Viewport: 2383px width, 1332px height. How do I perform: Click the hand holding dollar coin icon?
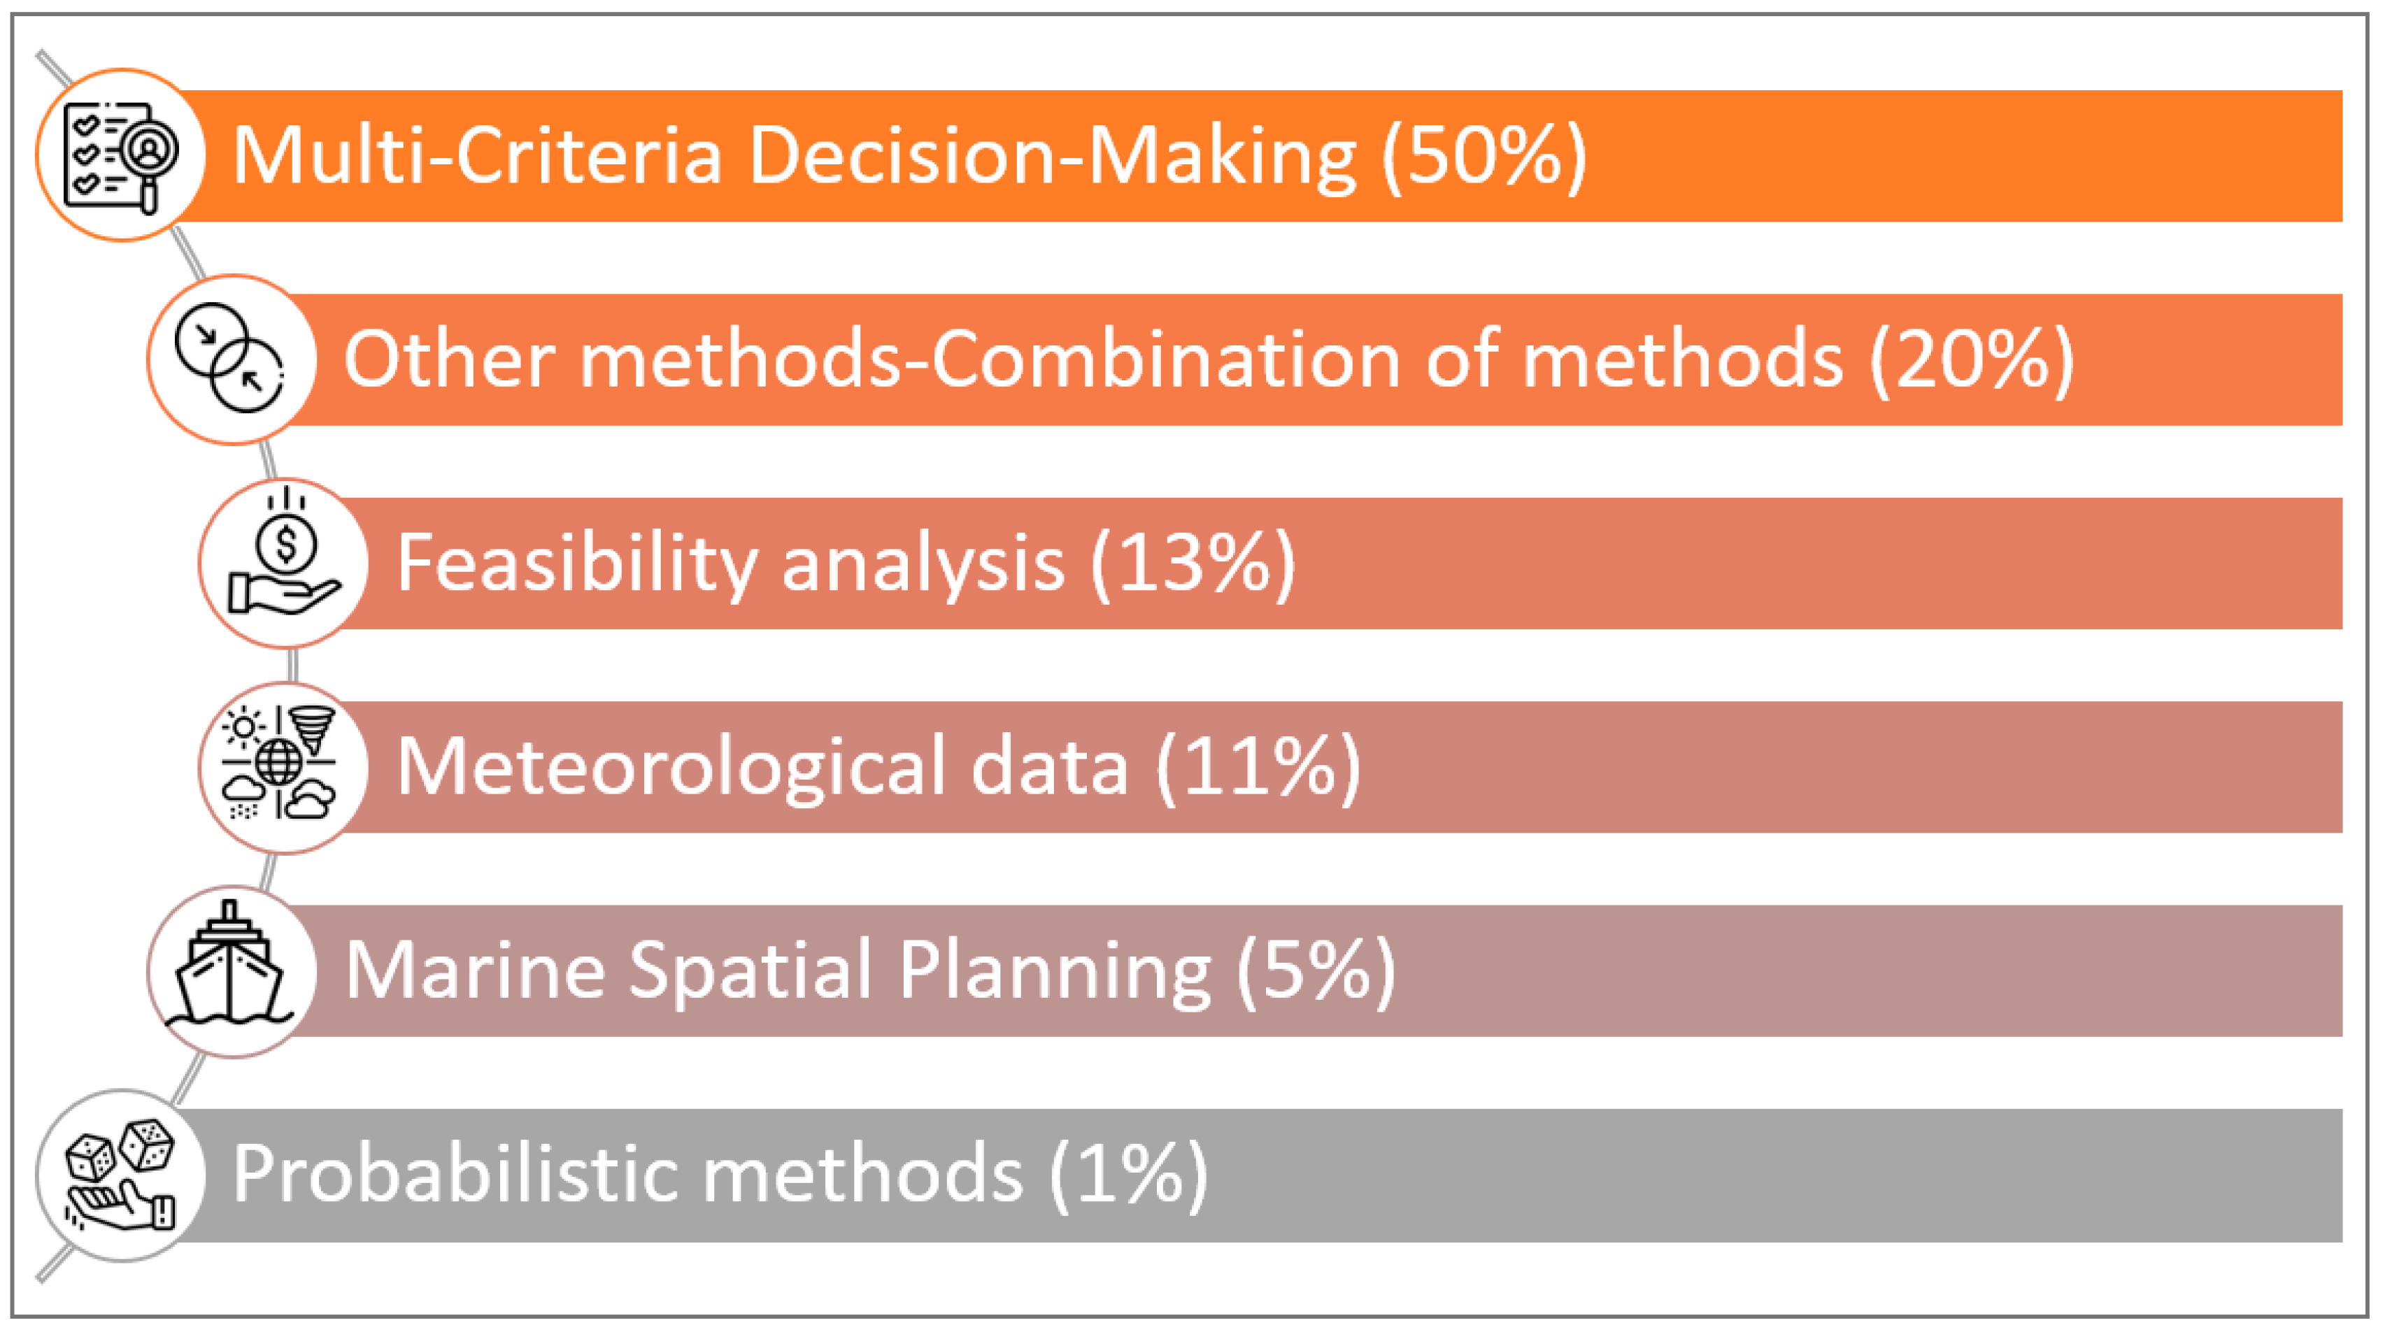click(284, 564)
